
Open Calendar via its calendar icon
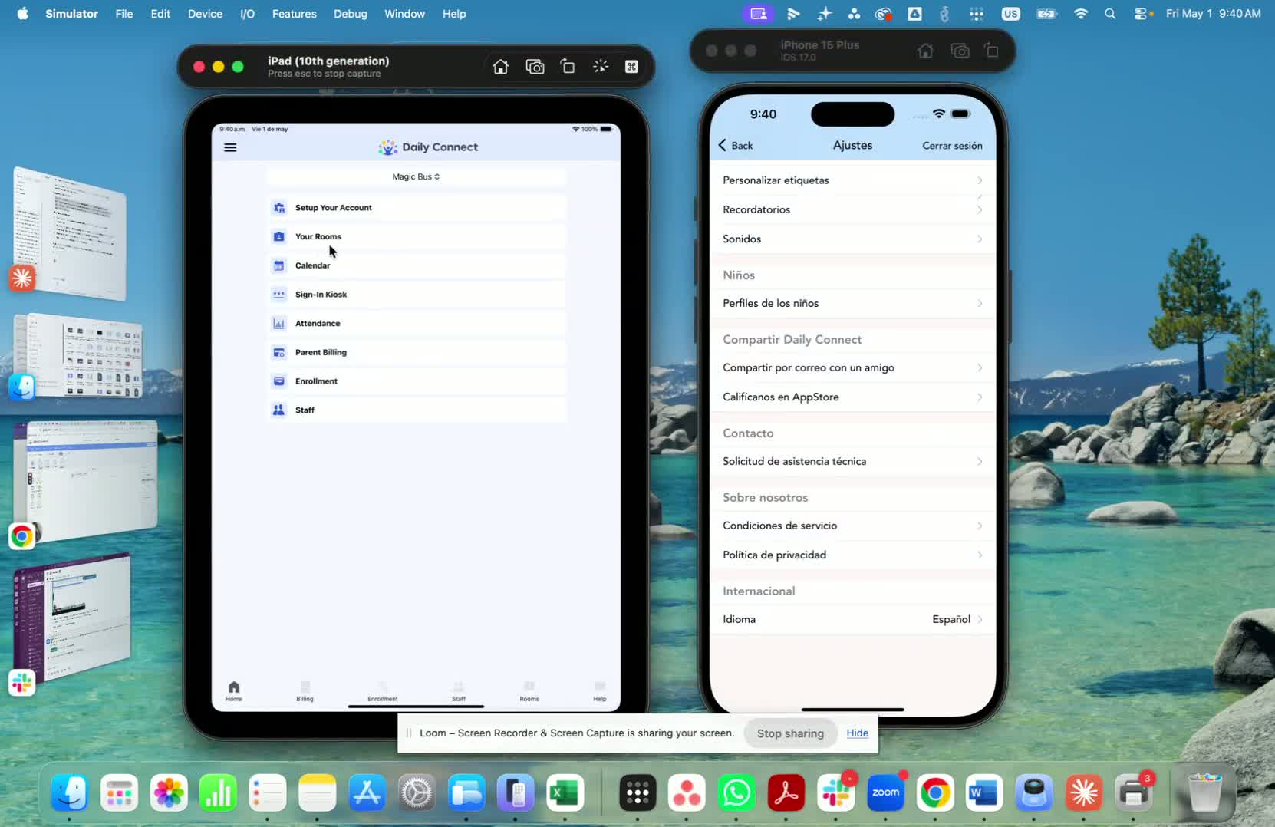(279, 265)
